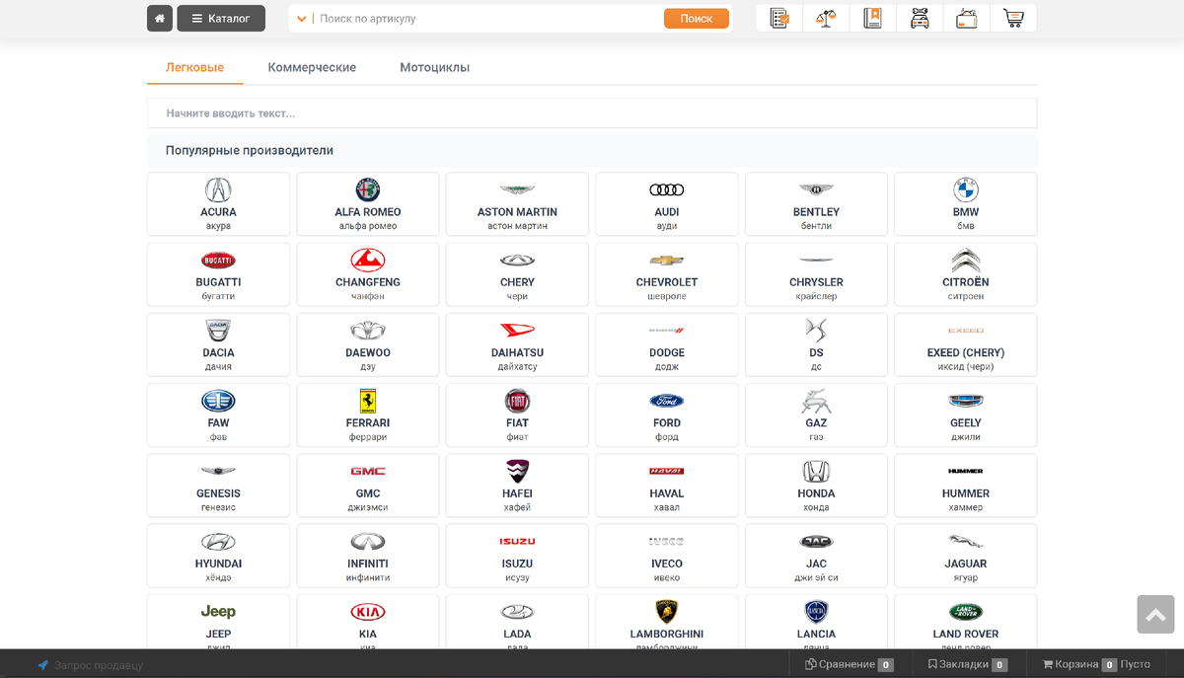The height and width of the screenshot is (678, 1184).
Task: Open the comparison scales icon
Action: click(826, 18)
